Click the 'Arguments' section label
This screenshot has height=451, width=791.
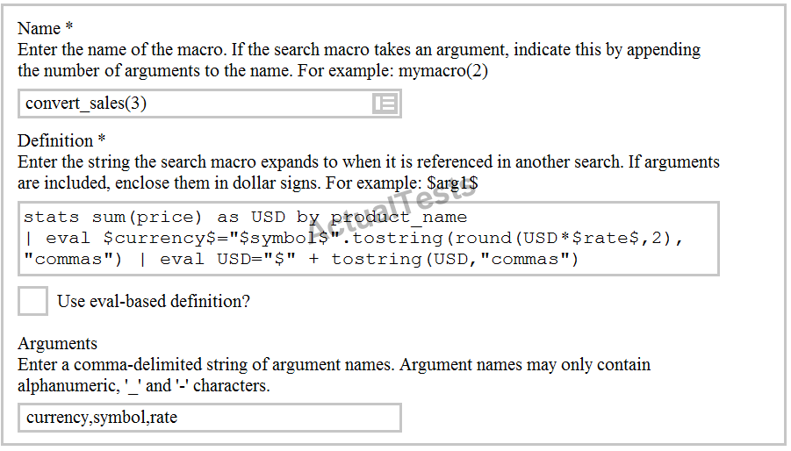click(57, 343)
